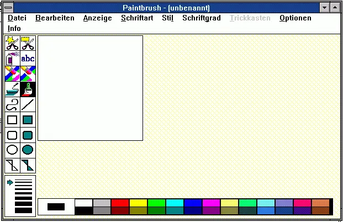
Task: Pick the hot pink swatch
Action: tap(302, 203)
